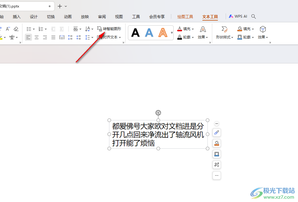Open the 设计 tab
The image size is (298, 202).
pyautogui.click(x=34, y=17)
